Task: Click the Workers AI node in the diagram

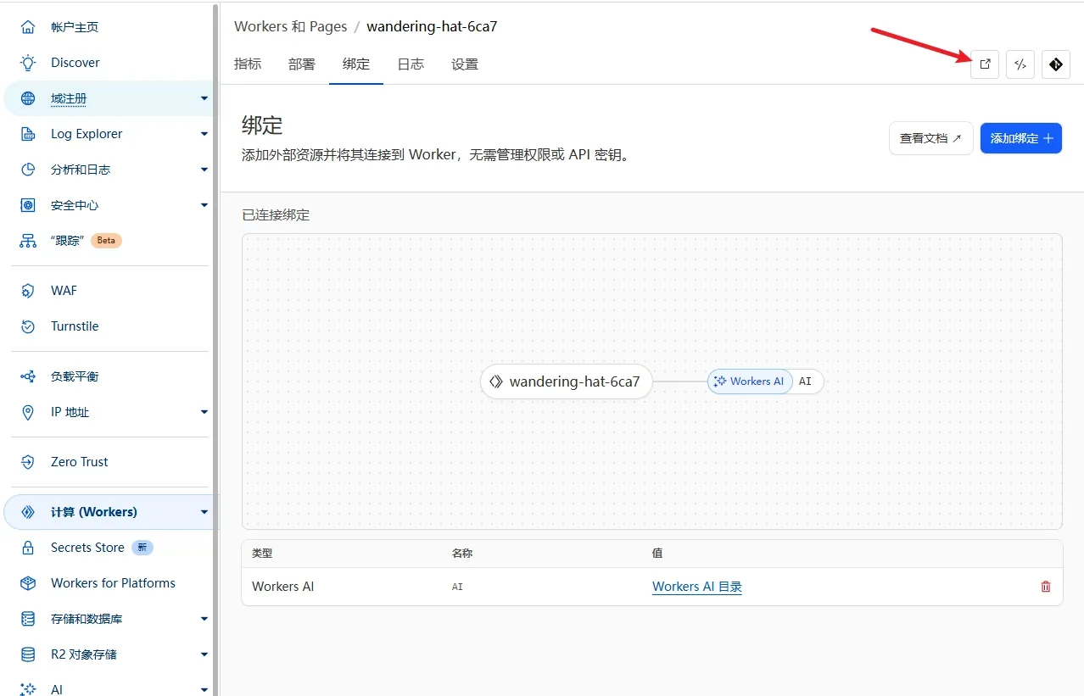Action: pos(750,381)
